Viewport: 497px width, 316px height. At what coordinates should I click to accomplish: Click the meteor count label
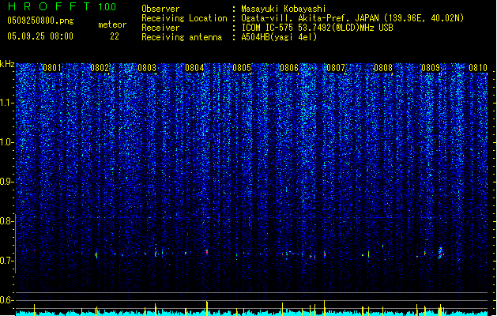[112, 24]
